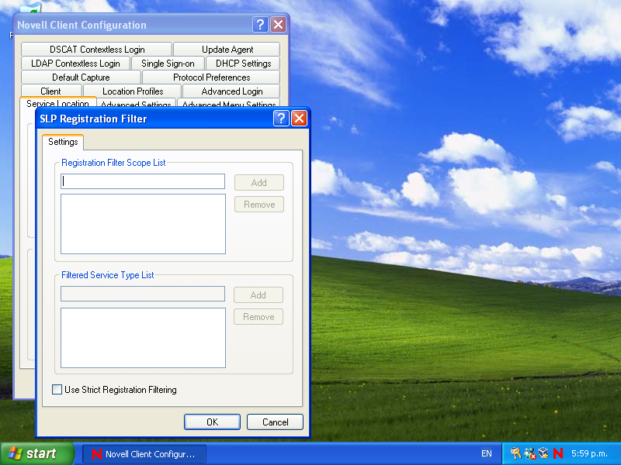Show the Protocol Preferences tab
This screenshot has width=621, height=465.
coord(211,77)
